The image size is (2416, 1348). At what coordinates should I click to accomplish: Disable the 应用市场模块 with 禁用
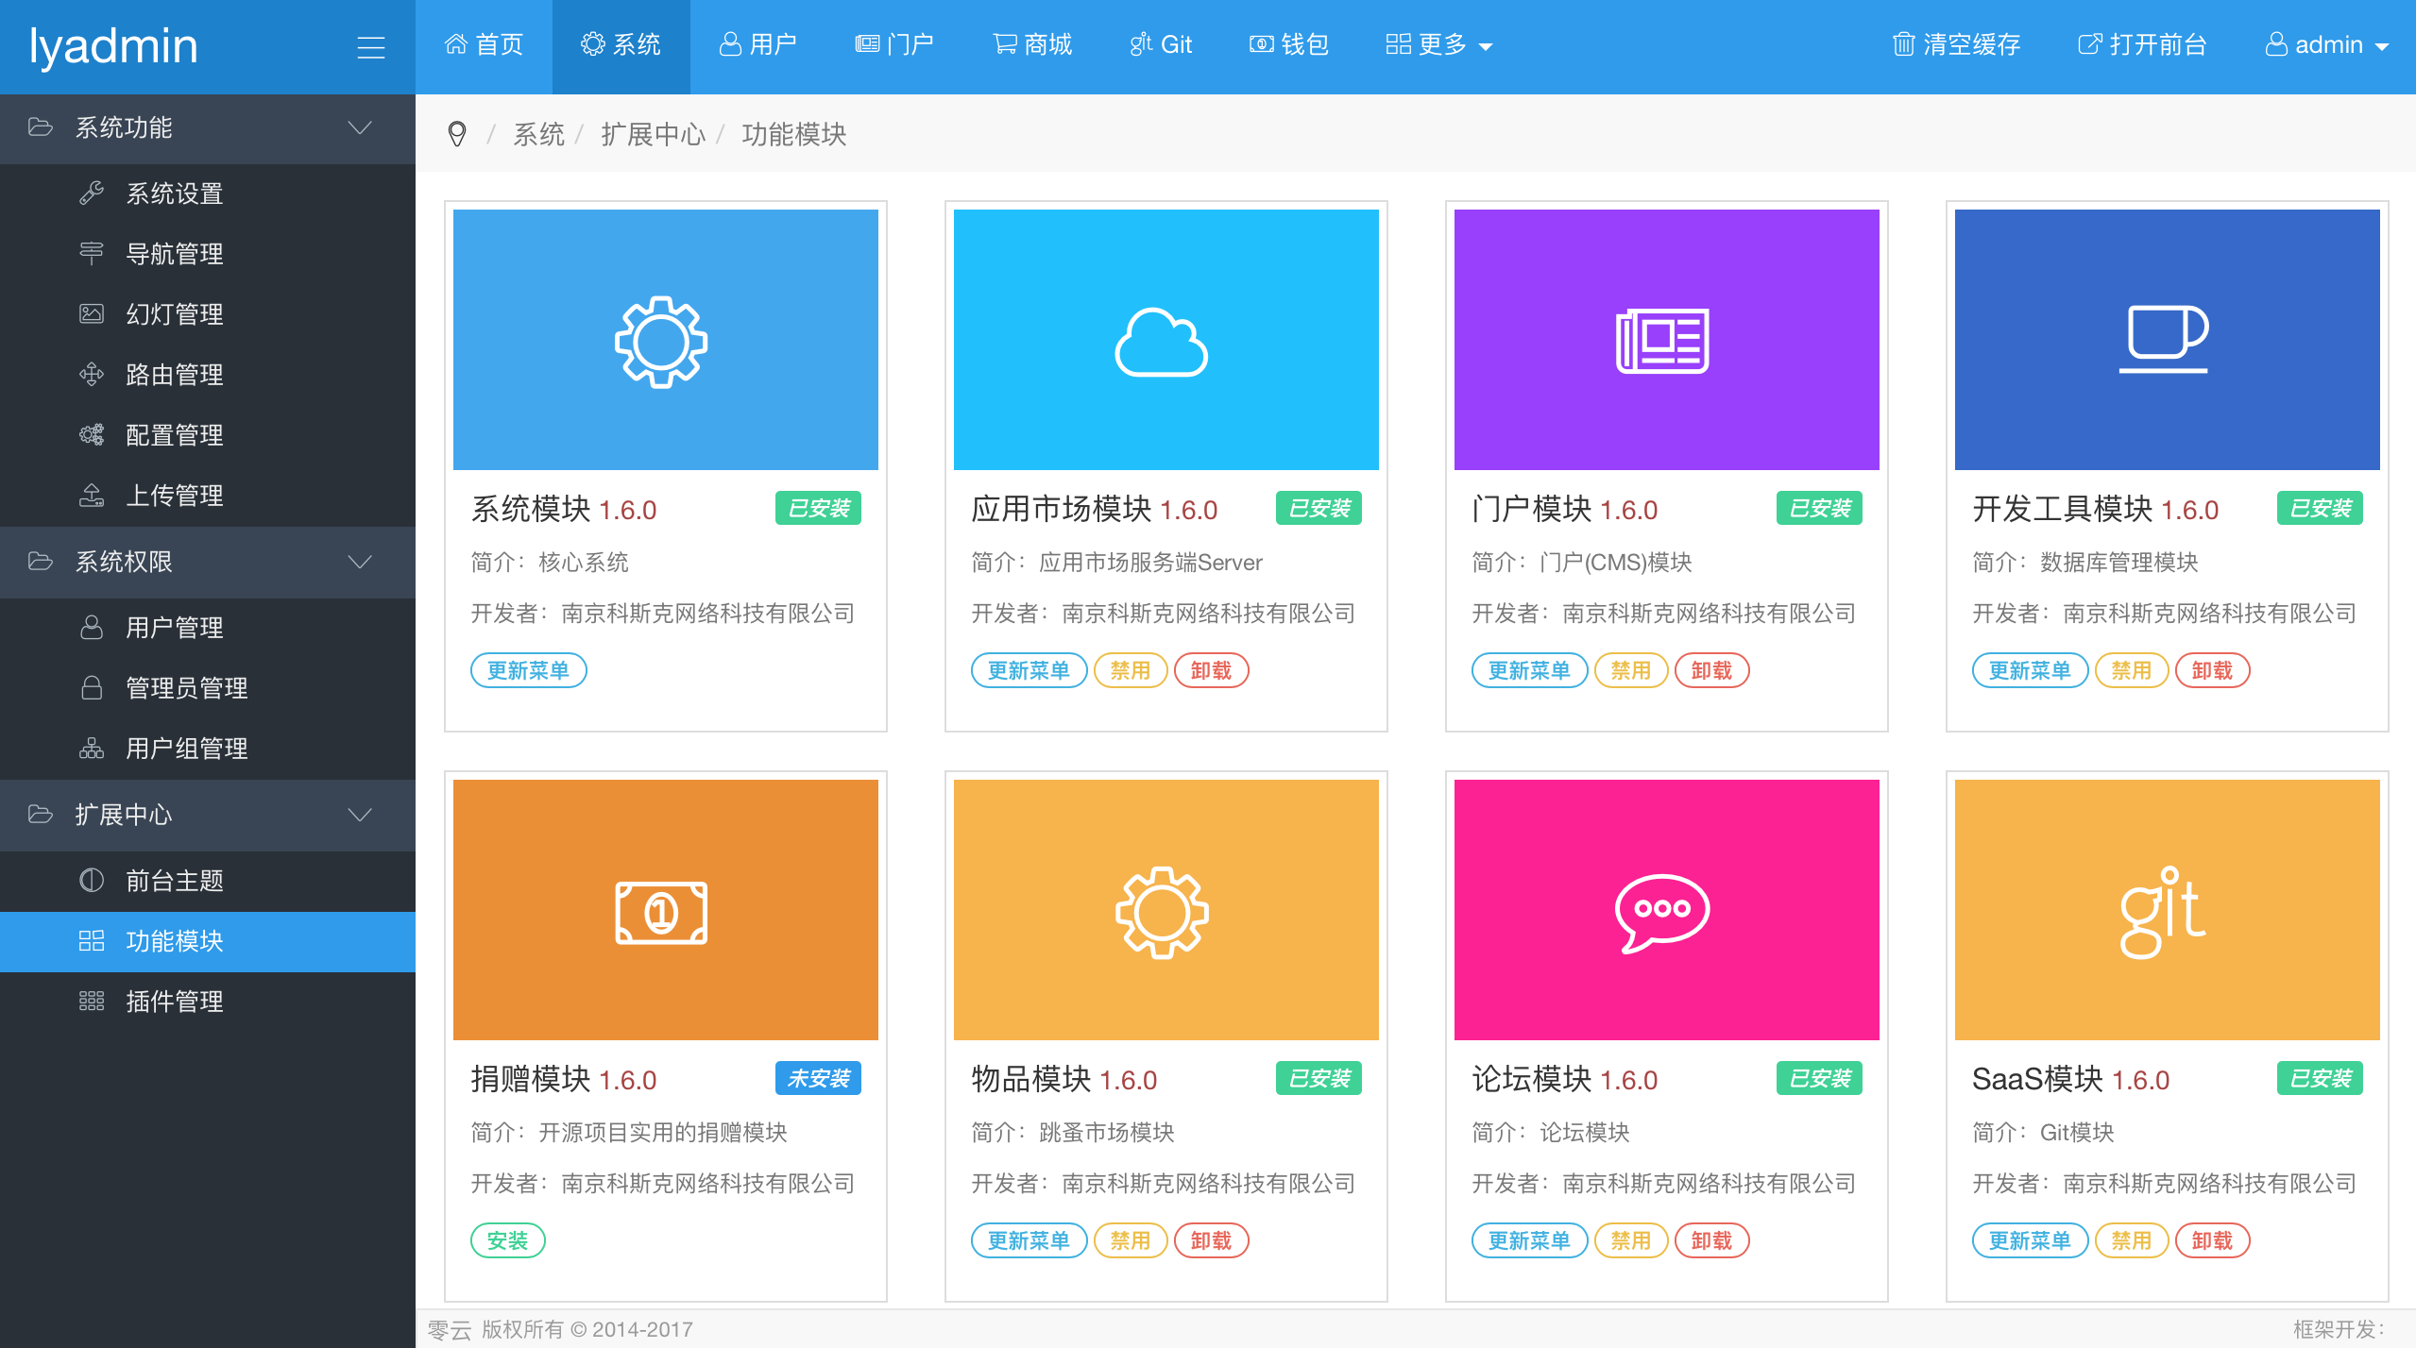pyautogui.click(x=1130, y=670)
